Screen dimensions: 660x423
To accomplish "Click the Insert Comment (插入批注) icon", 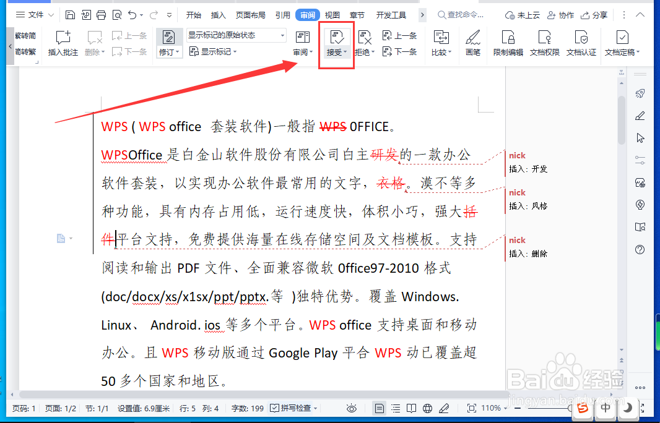I will pyautogui.click(x=63, y=38).
